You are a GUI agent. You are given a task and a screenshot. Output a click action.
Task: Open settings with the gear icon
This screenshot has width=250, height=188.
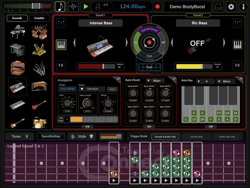pos(231,7)
